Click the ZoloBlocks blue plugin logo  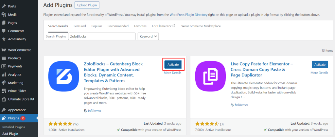pyautogui.click(x=64, y=76)
